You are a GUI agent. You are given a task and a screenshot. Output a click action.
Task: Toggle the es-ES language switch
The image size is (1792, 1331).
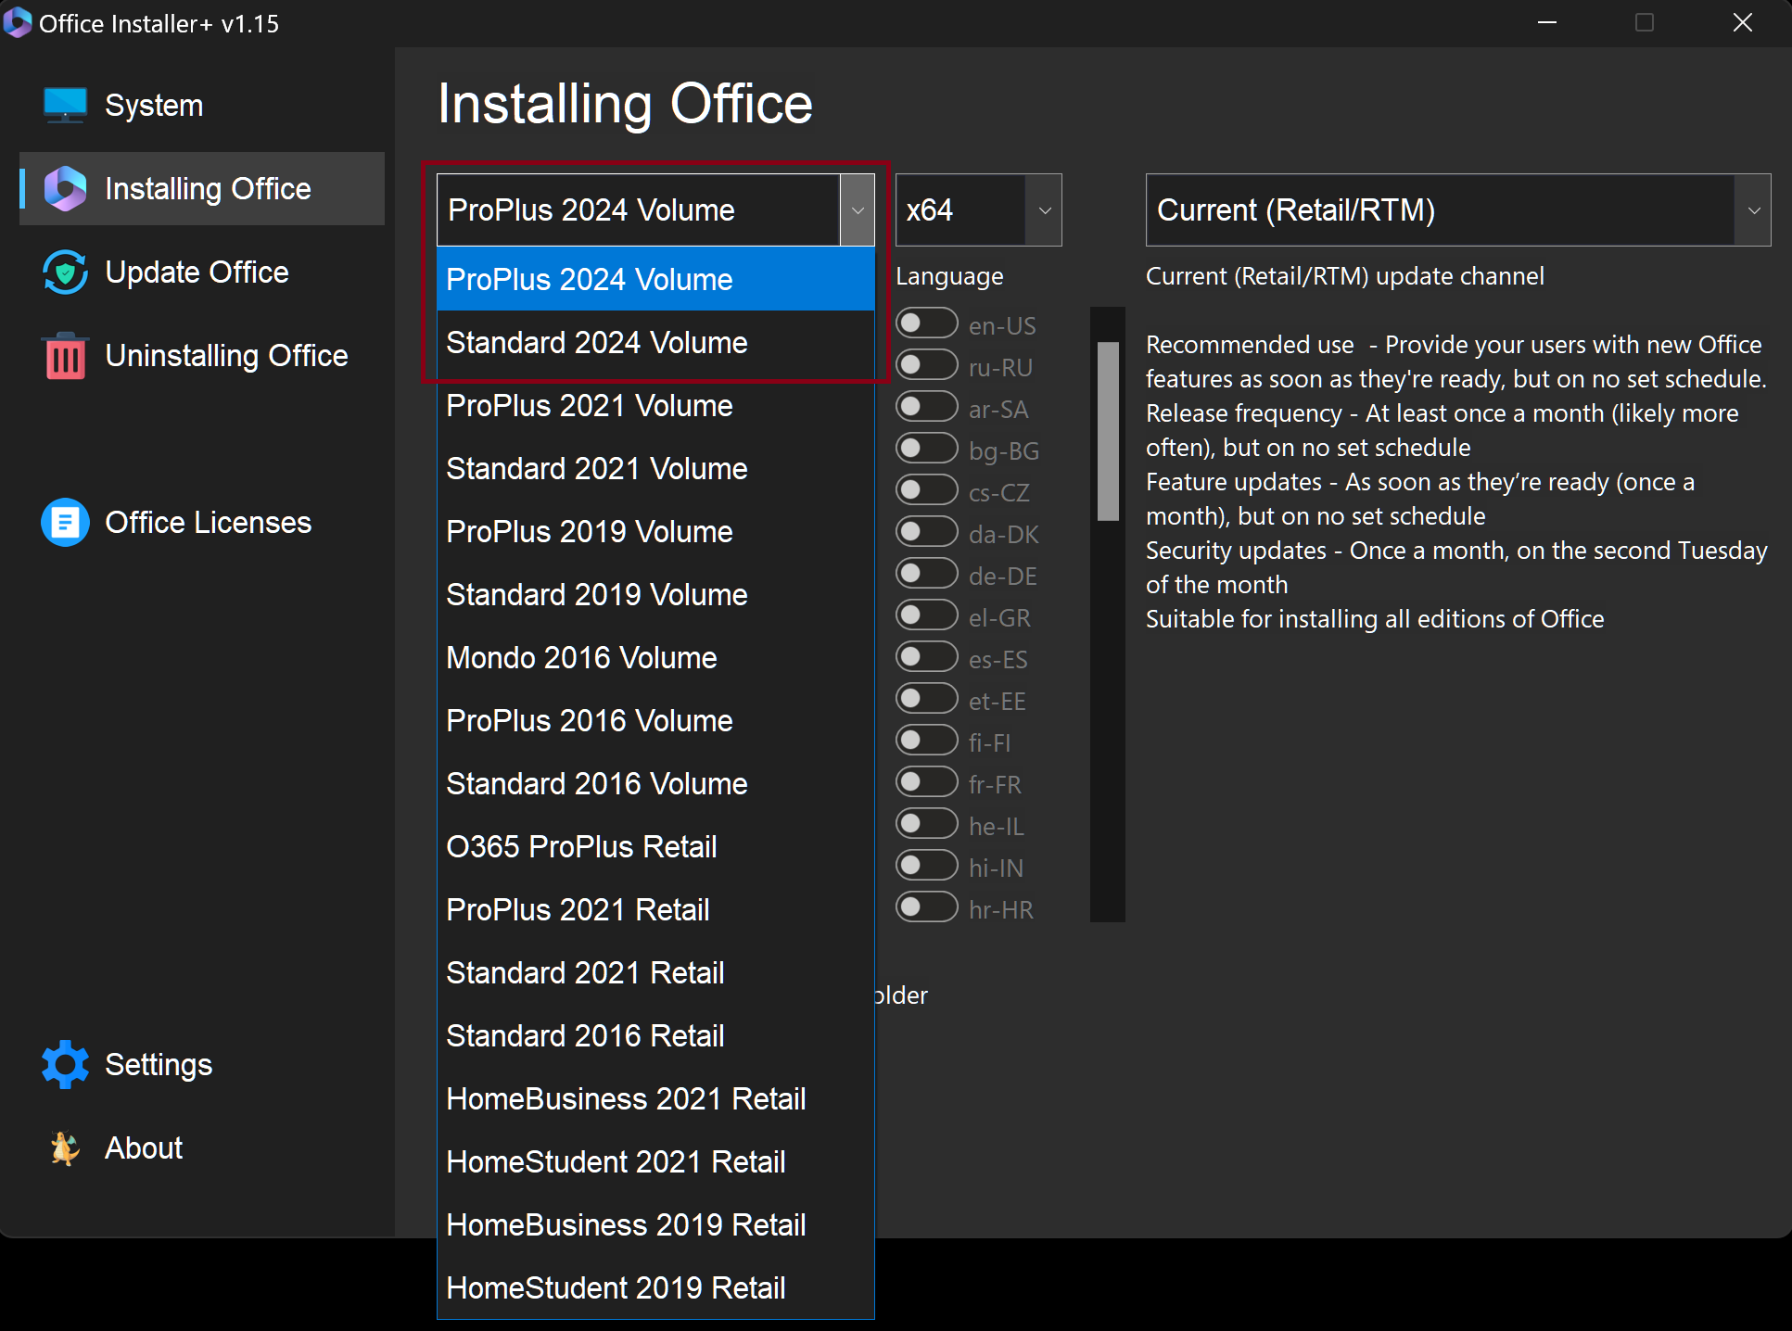pyautogui.click(x=926, y=657)
